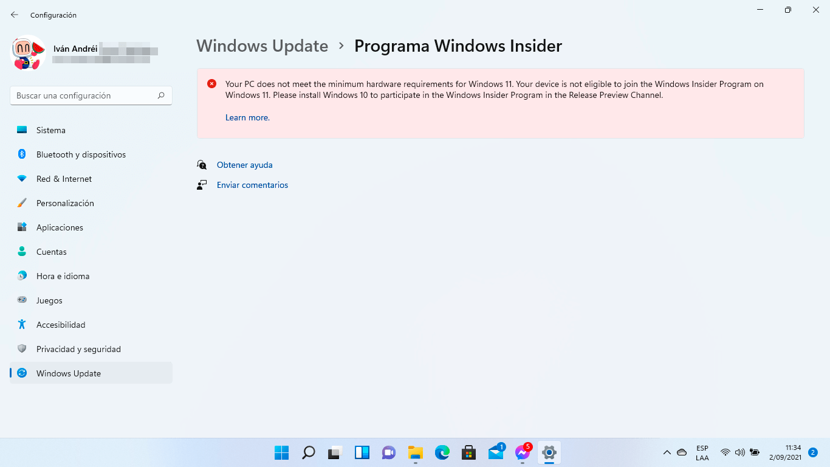Focus the Buscar una configuración search box
The height and width of the screenshot is (467, 830).
pyautogui.click(x=91, y=95)
